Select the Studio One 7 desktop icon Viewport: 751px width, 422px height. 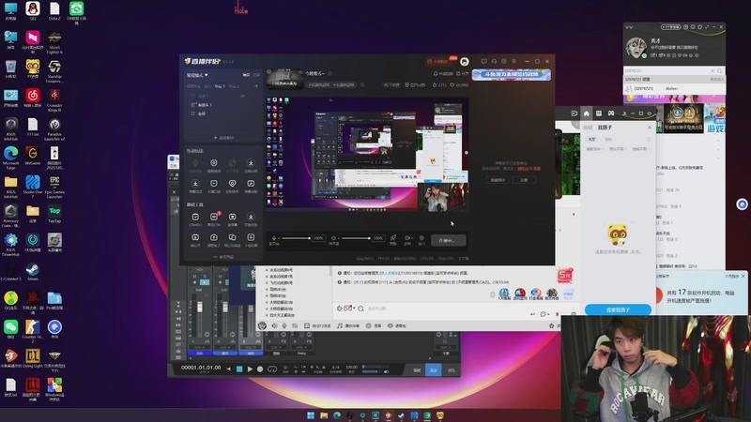tap(33, 187)
